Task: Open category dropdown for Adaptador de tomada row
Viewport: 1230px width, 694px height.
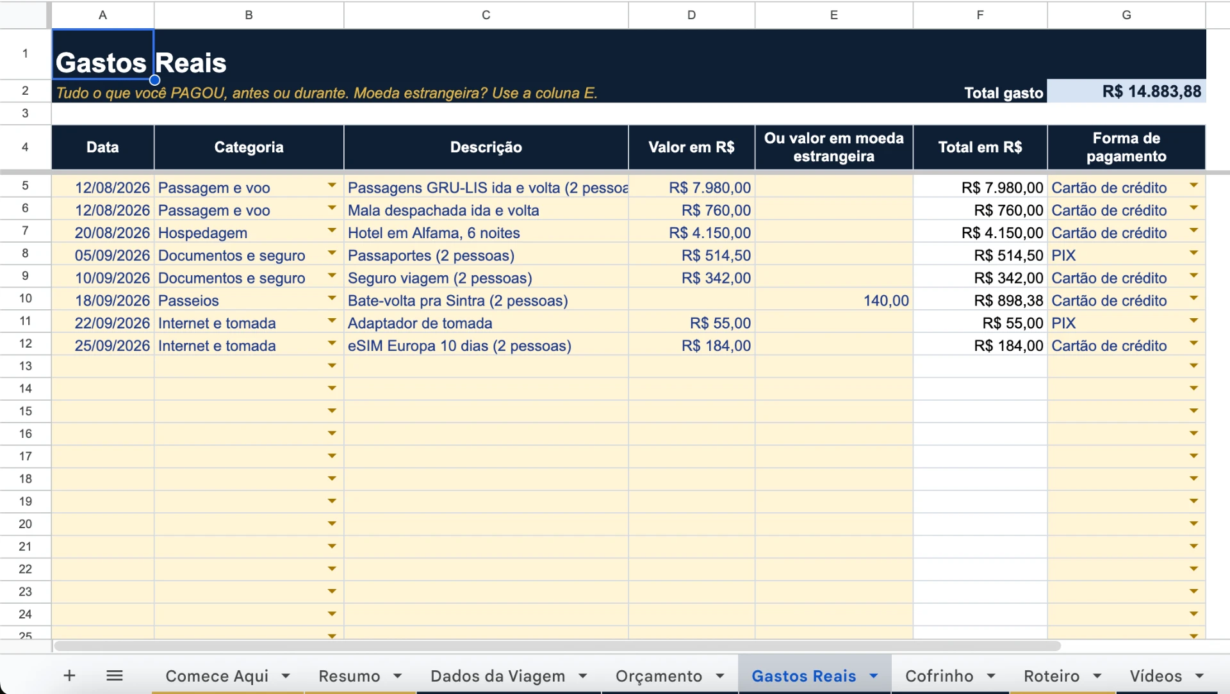Action: [x=332, y=321]
